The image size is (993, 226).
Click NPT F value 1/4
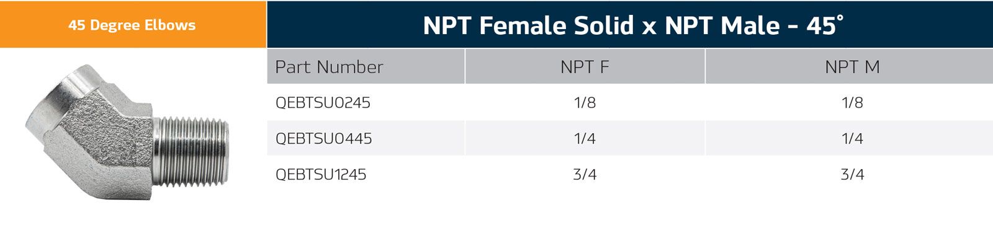tap(585, 139)
